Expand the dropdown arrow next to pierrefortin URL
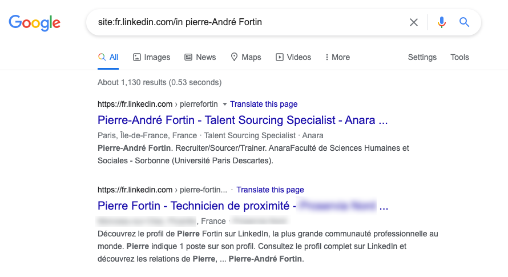508x277 pixels. pyautogui.click(x=224, y=105)
